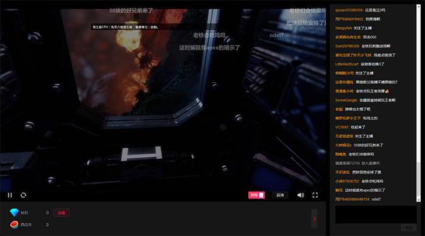425x236 pixels.
Task: Enter fullscreen mode on the player
Action: tap(315, 195)
